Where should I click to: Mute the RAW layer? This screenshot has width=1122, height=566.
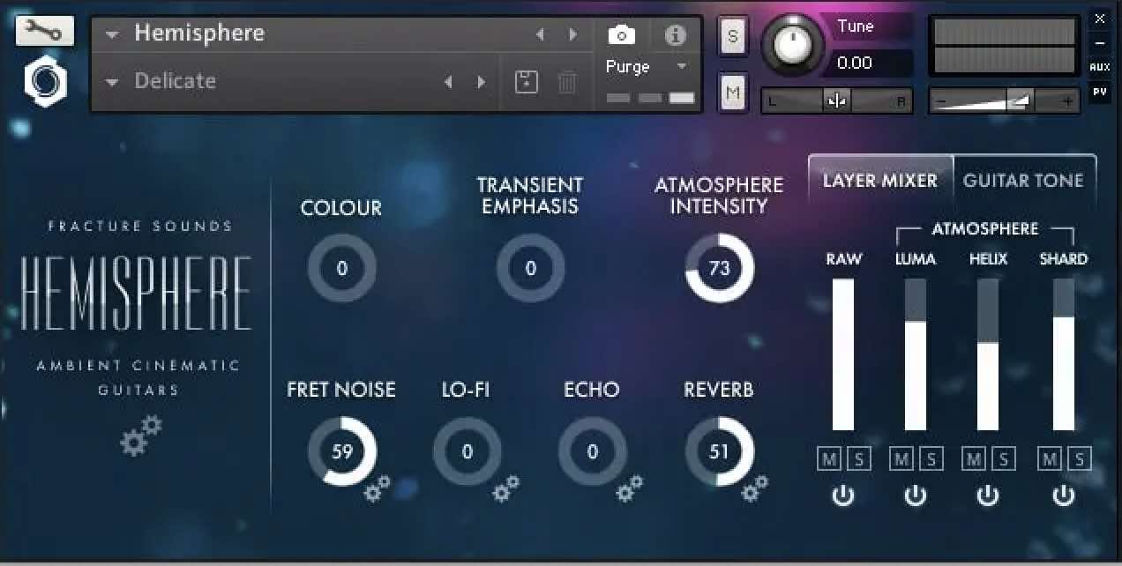829,458
